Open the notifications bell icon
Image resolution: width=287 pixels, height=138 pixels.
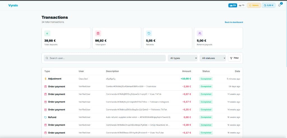coord(279,5)
